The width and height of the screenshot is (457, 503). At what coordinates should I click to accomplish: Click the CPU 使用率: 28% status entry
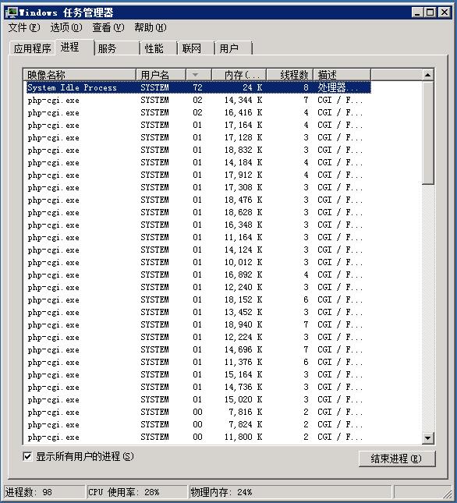pyautogui.click(x=137, y=492)
